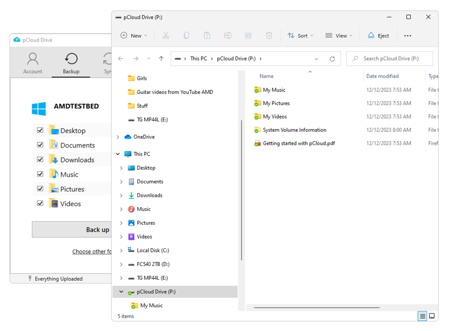453x331 pixels.
Task: Click the file list horizontal scrollbar
Action: click(x=316, y=308)
